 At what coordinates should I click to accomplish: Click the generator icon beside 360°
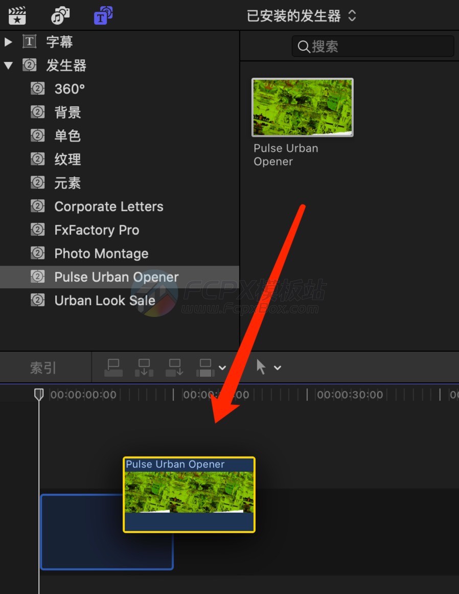pyautogui.click(x=37, y=89)
